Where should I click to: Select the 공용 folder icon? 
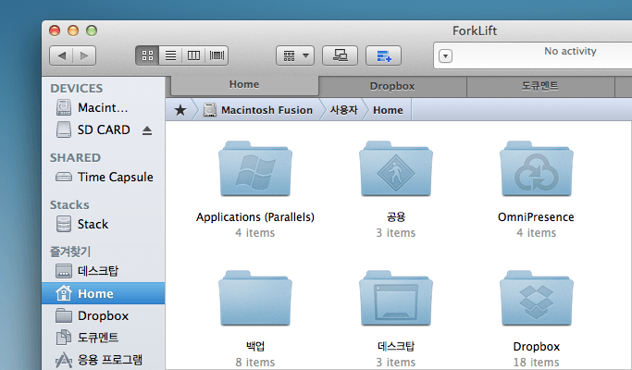396,169
